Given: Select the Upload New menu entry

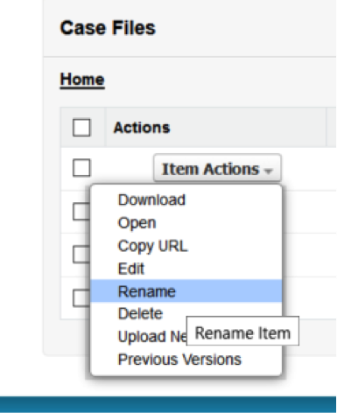Looking at the screenshot, I should 151,336.
